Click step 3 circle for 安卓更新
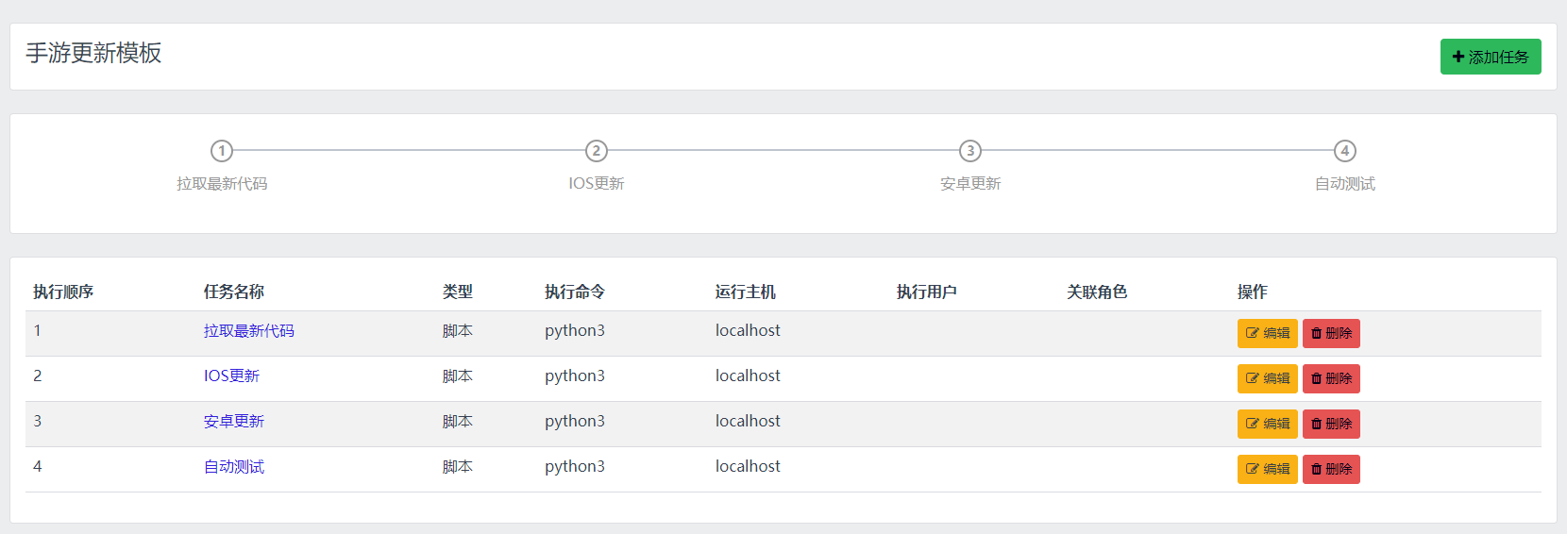The width and height of the screenshot is (1567, 534). 970,151
